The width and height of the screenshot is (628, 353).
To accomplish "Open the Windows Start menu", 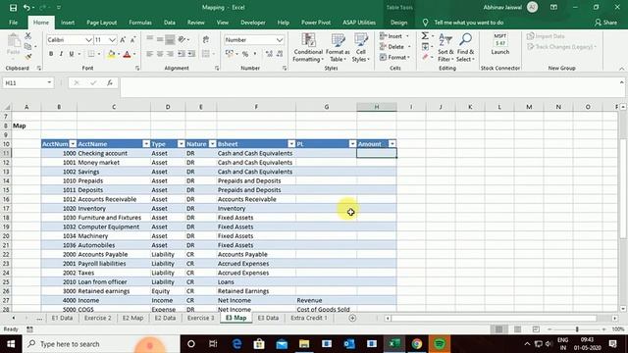I will tap(11, 344).
